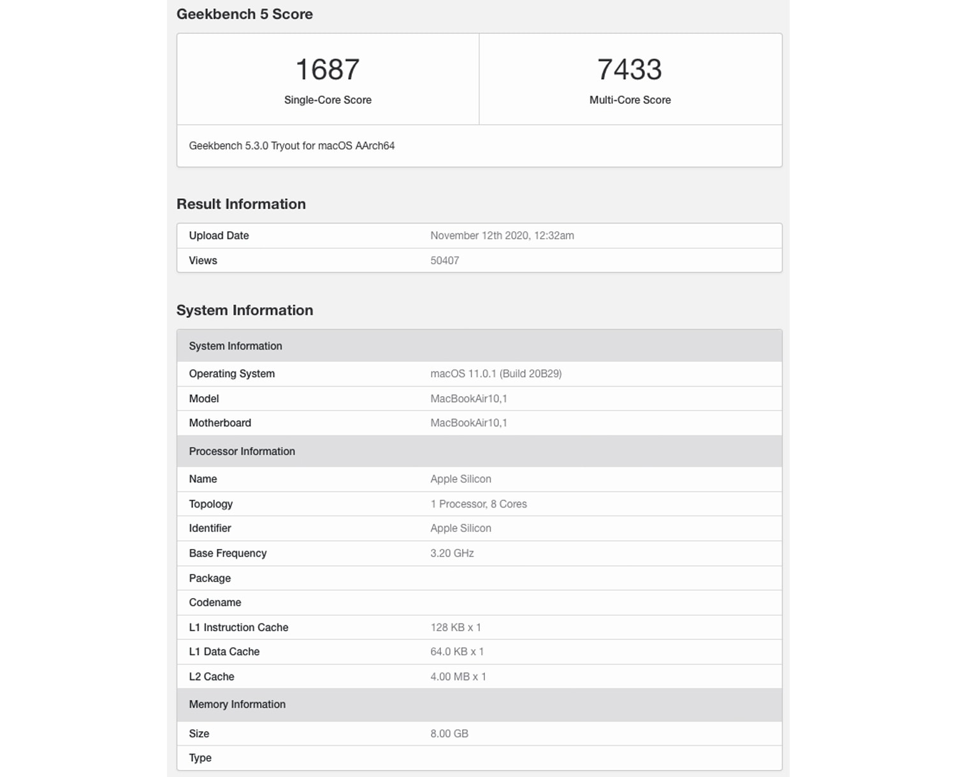Viewport: 956px width, 777px height.
Task: Click the macOS 11.0.1 operating system value
Action: (496, 374)
